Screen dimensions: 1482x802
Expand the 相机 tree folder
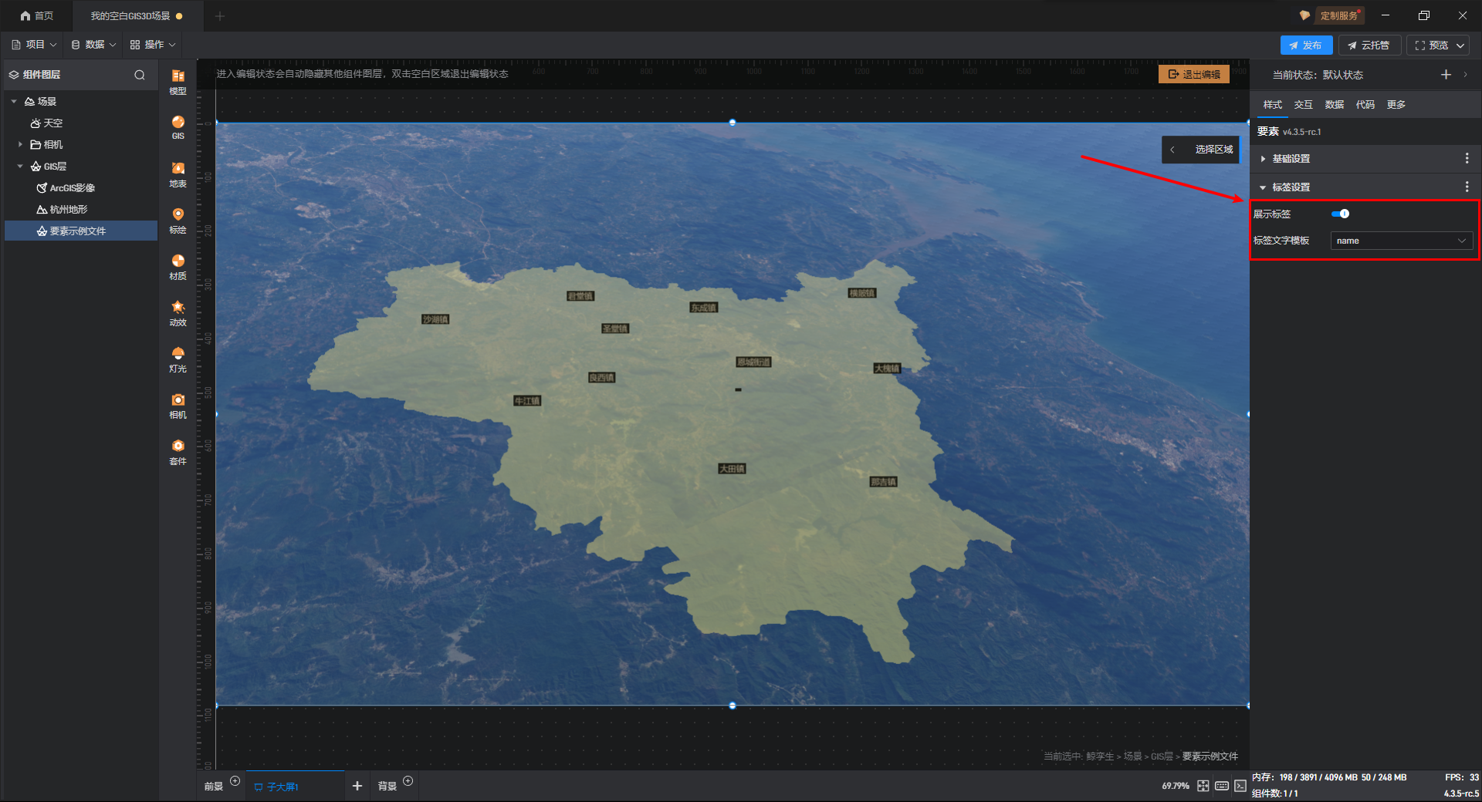pos(20,144)
